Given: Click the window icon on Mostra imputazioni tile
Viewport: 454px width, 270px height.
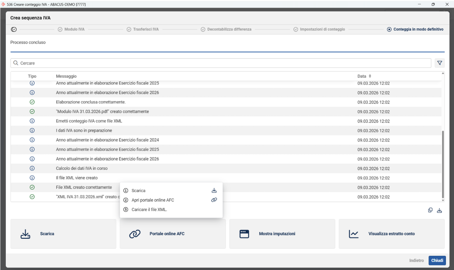Looking at the screenshot, I should [244, 234].
